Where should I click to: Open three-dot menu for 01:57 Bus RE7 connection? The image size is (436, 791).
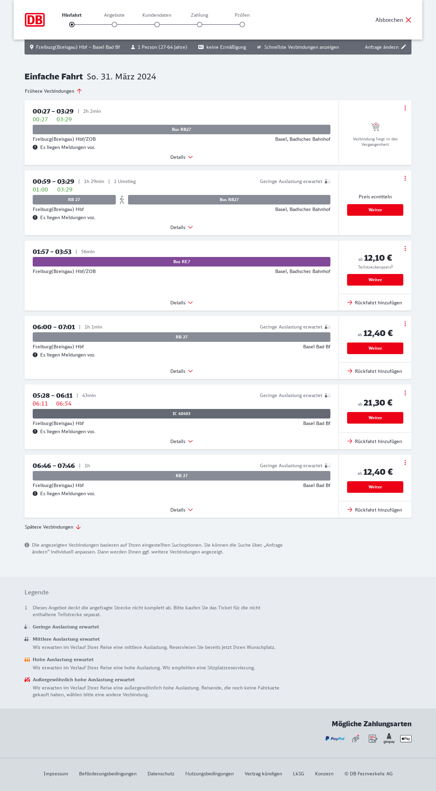[x=405, y=248]
